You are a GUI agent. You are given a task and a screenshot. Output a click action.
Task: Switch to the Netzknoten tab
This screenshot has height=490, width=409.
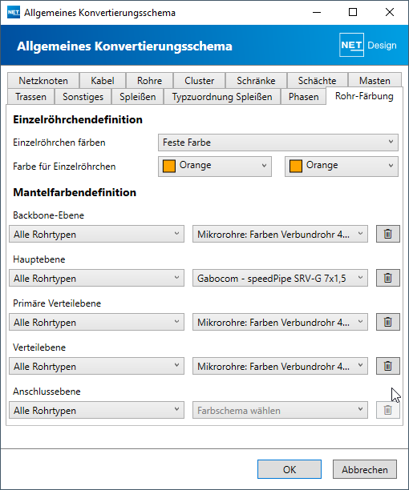point(43,81)
